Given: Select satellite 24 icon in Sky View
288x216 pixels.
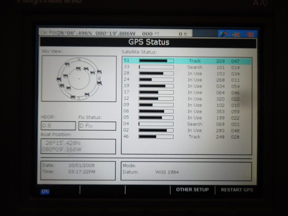Looking at the screenshot, I should (x=59, y=80).
